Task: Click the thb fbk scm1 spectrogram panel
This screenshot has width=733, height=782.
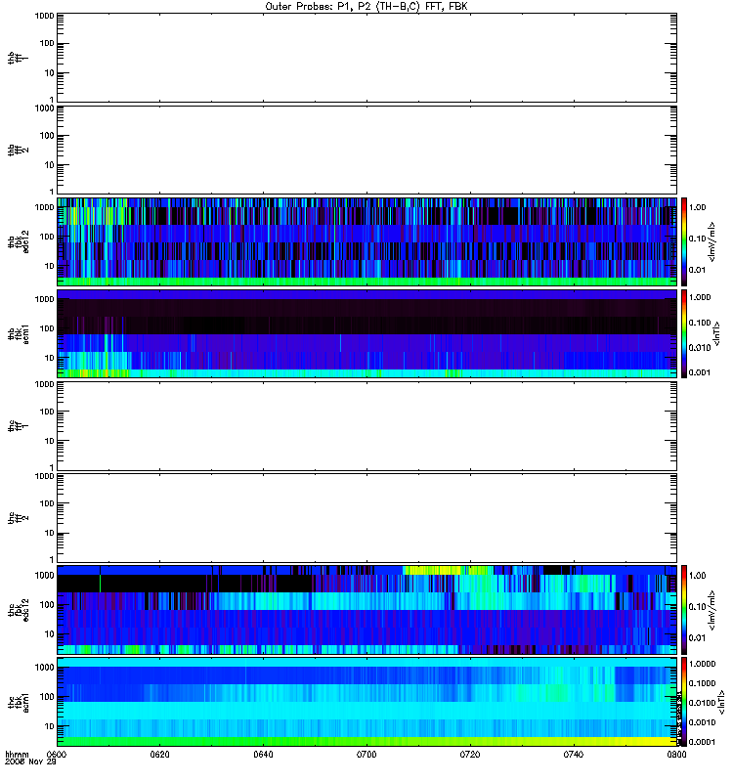Action: (x=366, y=333)
